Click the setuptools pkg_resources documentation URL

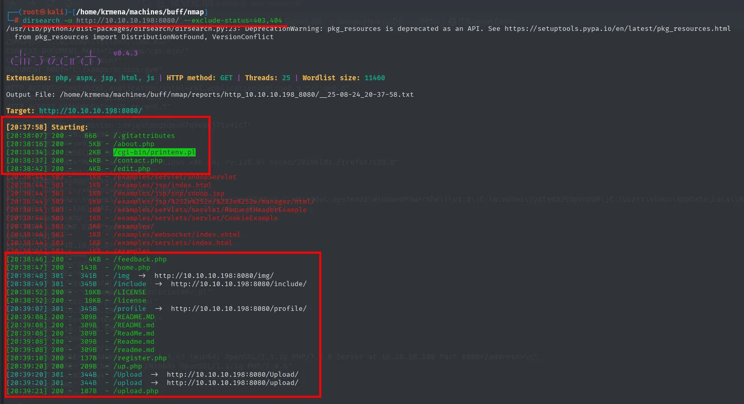[x=617, y=29]
